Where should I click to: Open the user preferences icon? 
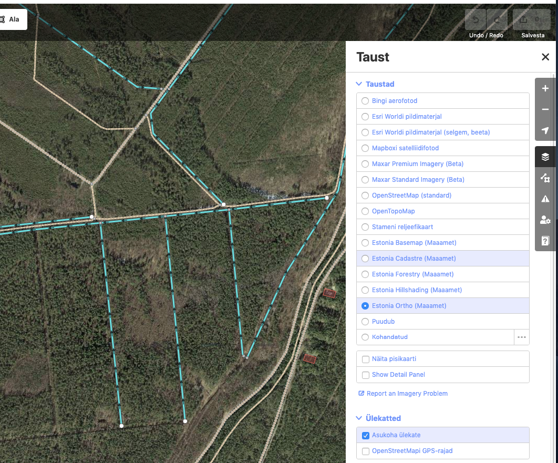[545, 220]
